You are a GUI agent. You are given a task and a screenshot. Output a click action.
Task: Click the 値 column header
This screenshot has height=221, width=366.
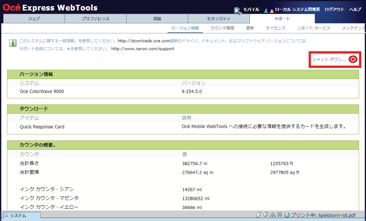click(x=184, y=154)
